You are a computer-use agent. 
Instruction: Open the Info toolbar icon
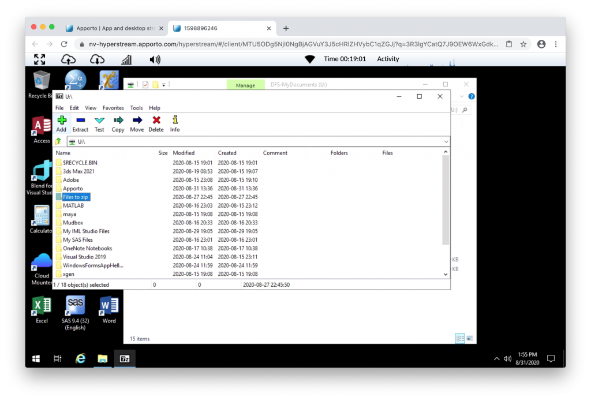coord(175,123)
